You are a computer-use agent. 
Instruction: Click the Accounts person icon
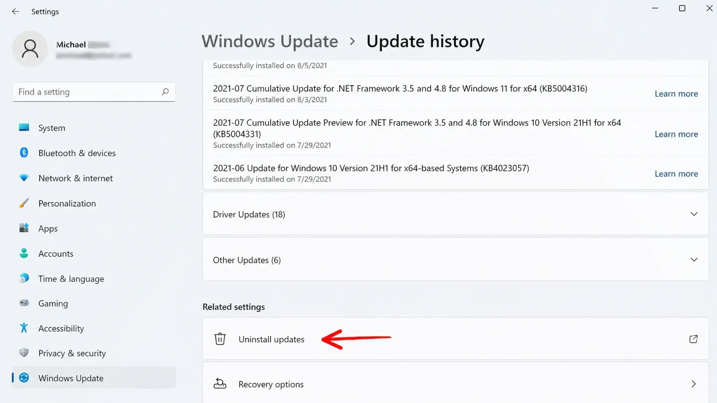click(24, 253)
